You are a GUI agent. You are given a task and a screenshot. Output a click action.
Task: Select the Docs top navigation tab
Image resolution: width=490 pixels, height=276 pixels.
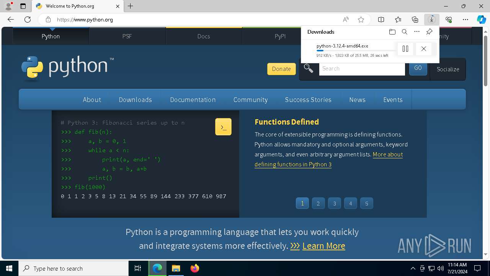[204, 36]
